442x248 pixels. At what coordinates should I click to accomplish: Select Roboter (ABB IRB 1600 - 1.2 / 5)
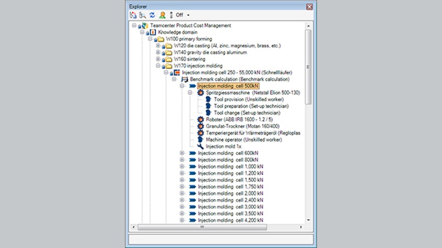[x=239, y=120]
